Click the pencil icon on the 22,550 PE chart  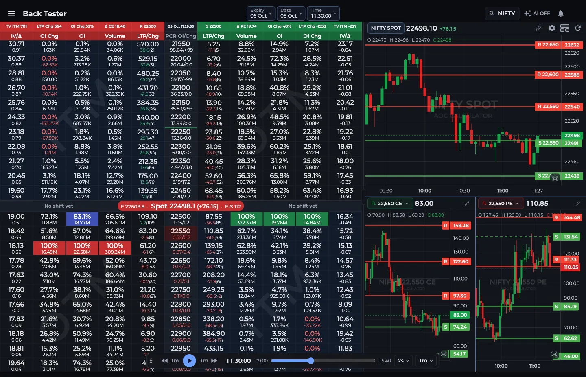pos(578,203)
